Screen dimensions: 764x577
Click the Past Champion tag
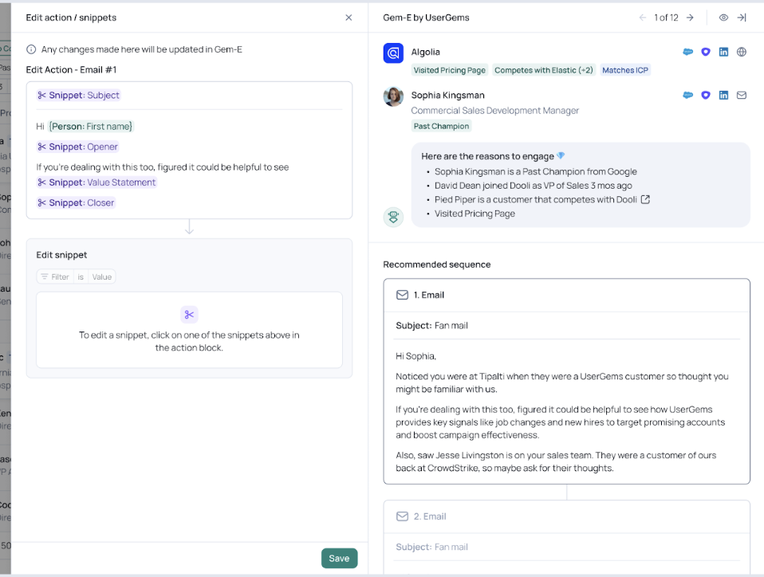coord(442,126)
